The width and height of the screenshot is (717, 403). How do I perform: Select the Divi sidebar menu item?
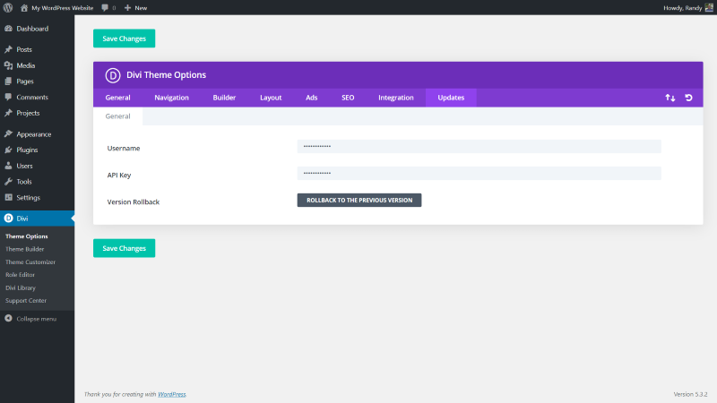(x=37, y=219)
